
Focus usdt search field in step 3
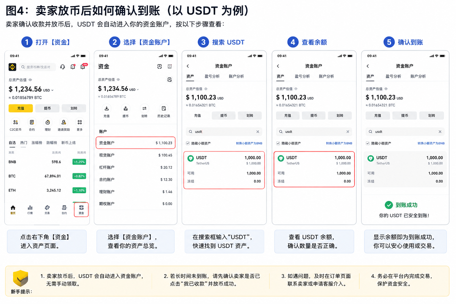click(224, 132)
